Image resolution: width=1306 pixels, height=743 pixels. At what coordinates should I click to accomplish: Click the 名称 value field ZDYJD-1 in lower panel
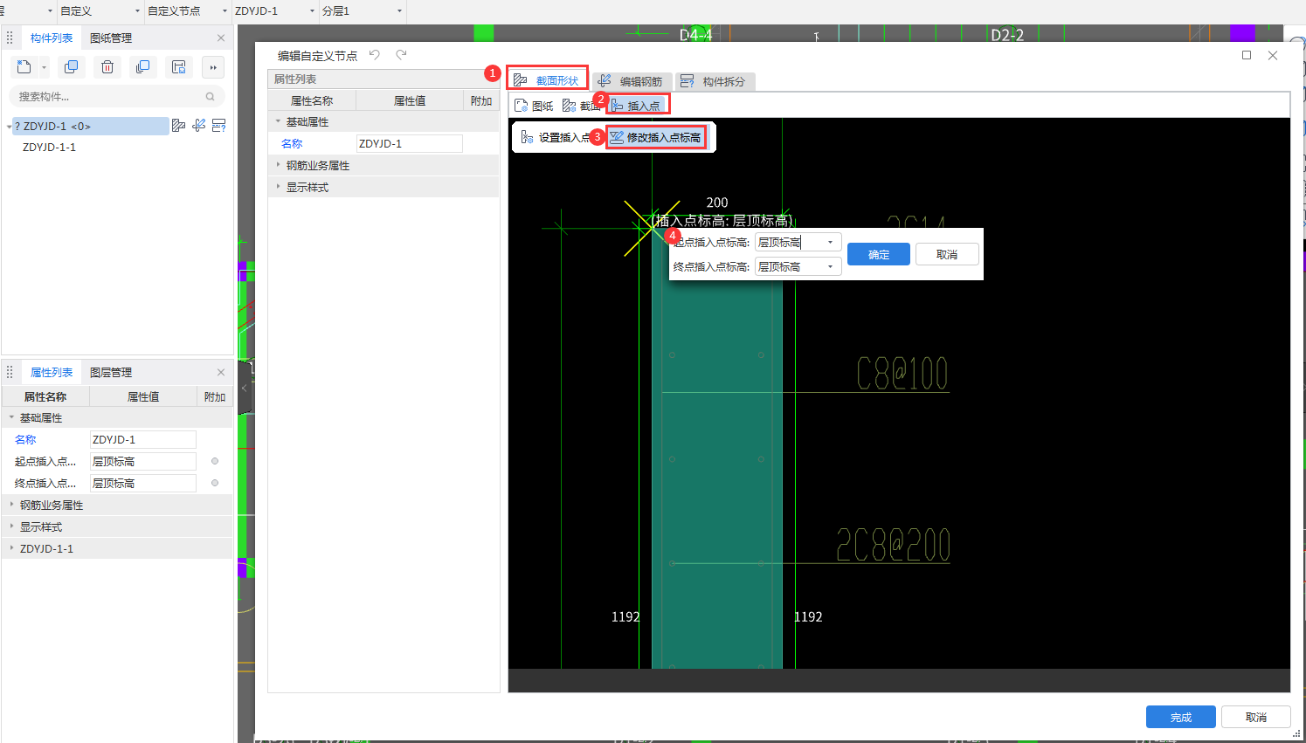(143, 440)
